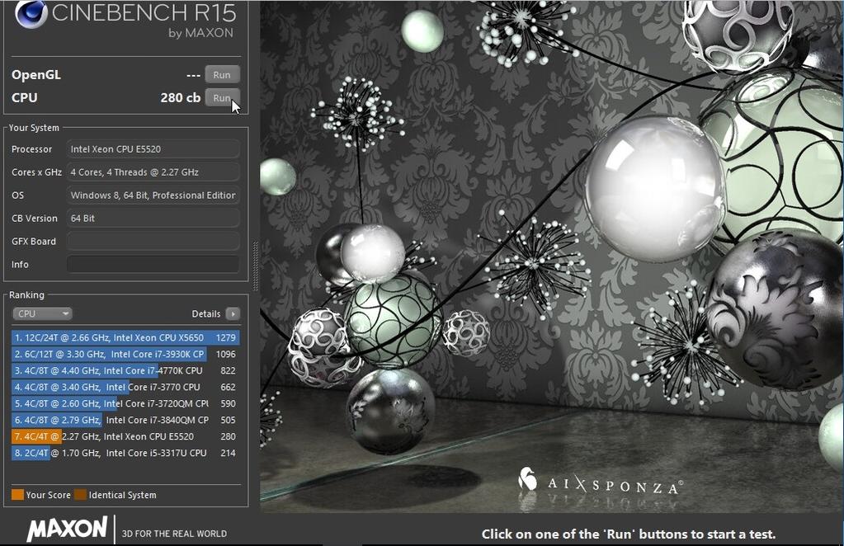Click the OpenGL score placeholder dashes
844x546 pixels.
tap(193, 75)
